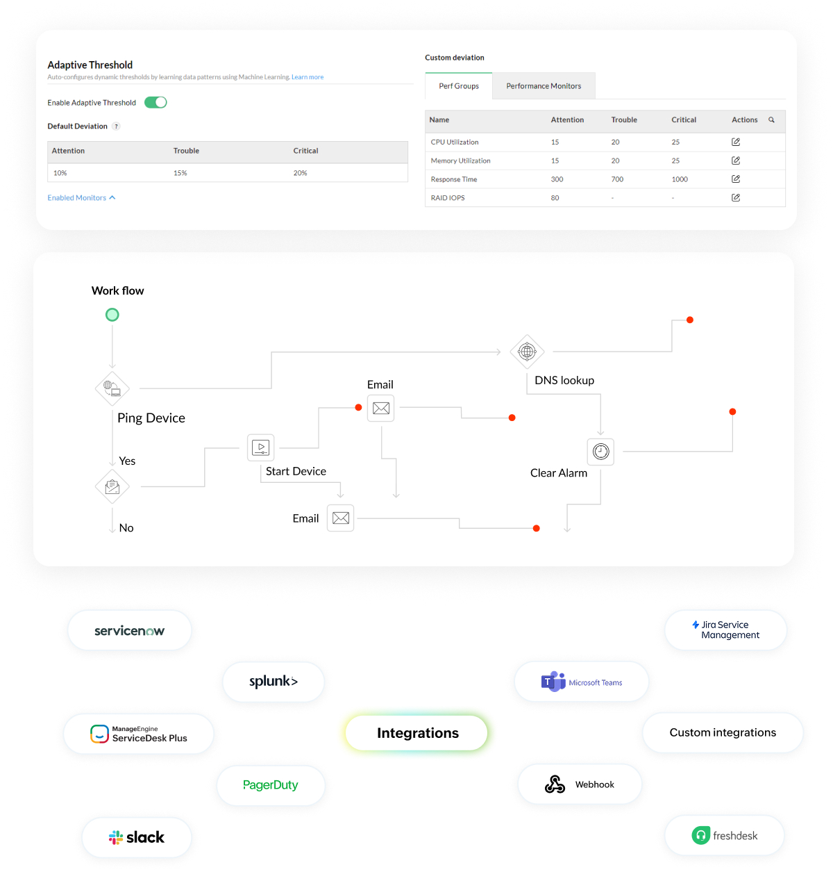The width and height of the screenshot is (833, 872).
Task: Click the RAID IOPS name cell
Action: [x=448, y=198]
